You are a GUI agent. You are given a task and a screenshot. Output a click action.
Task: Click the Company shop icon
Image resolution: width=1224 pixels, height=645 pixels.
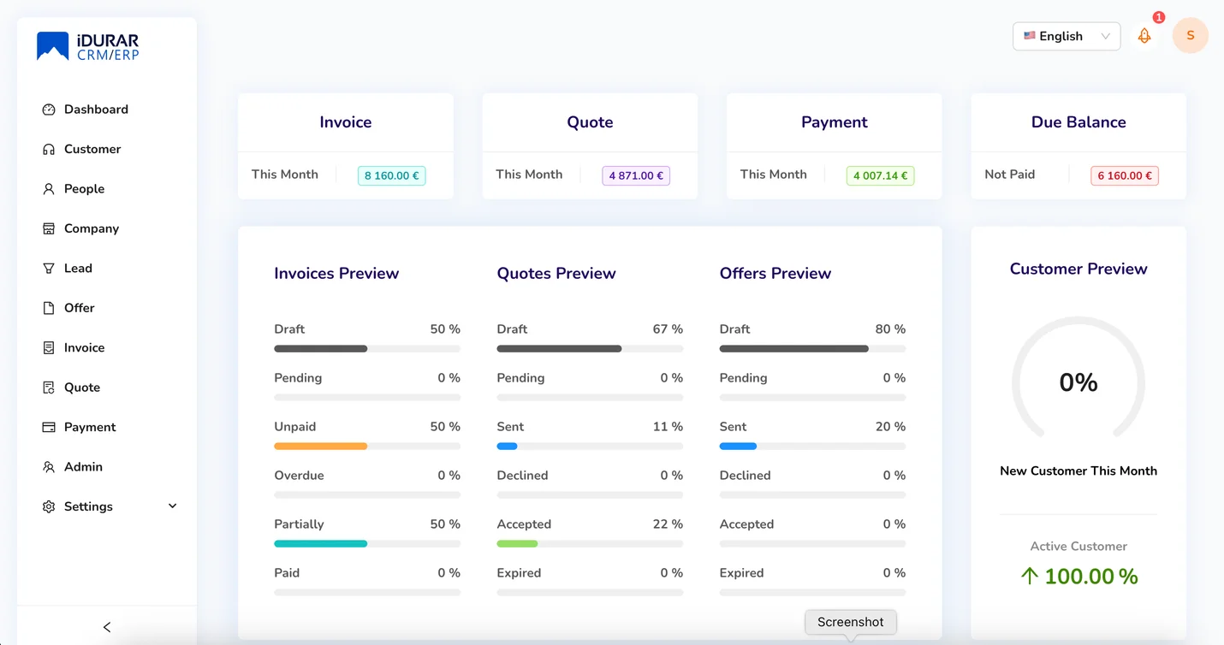[49, 228]
